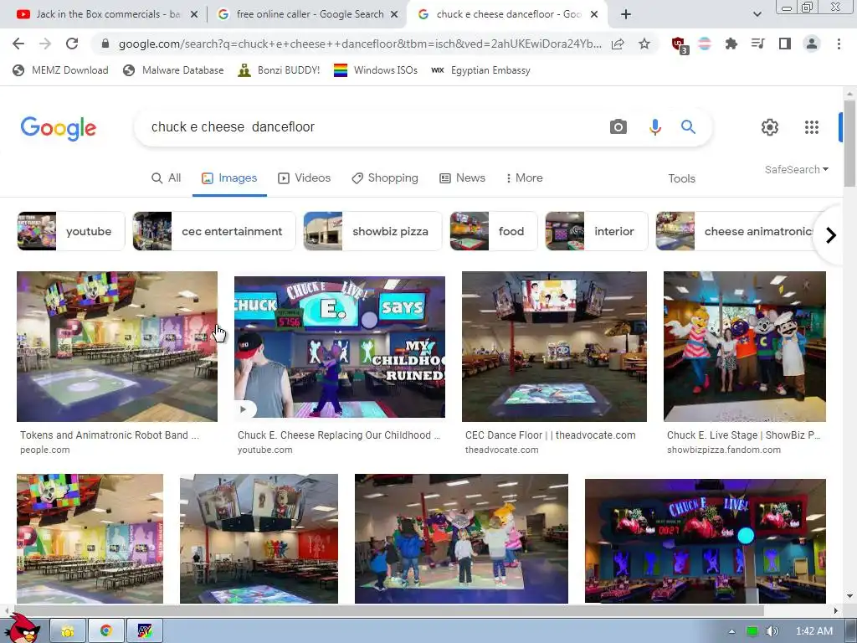Open clock showing 1:42 AM

pyautogui.click(x=814, y=631)
